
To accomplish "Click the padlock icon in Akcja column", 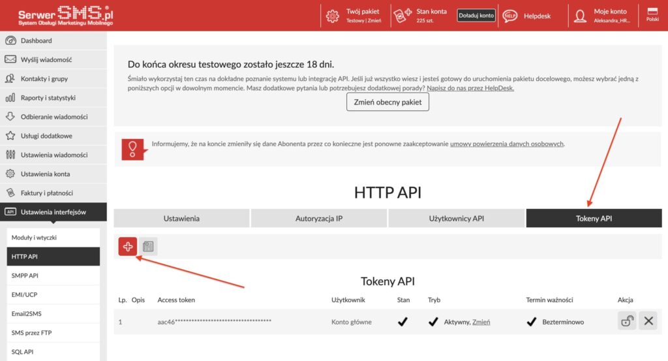I will [x=627, y=321].
